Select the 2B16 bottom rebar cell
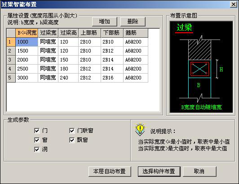Viewport: 239px width, 184px height. 112,78
